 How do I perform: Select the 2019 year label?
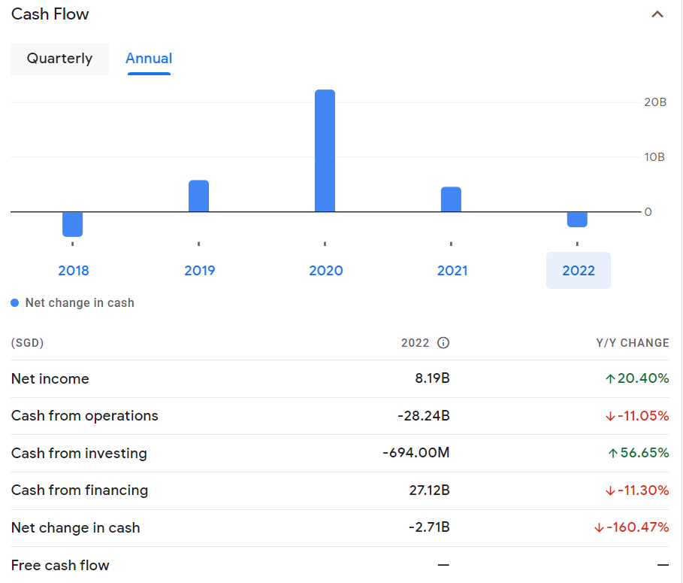[x=200, y=270]
